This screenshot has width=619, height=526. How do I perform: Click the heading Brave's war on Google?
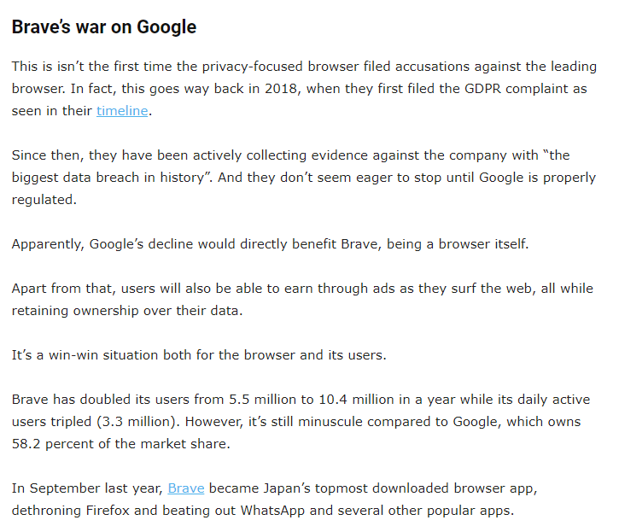[x=104, y=26]
